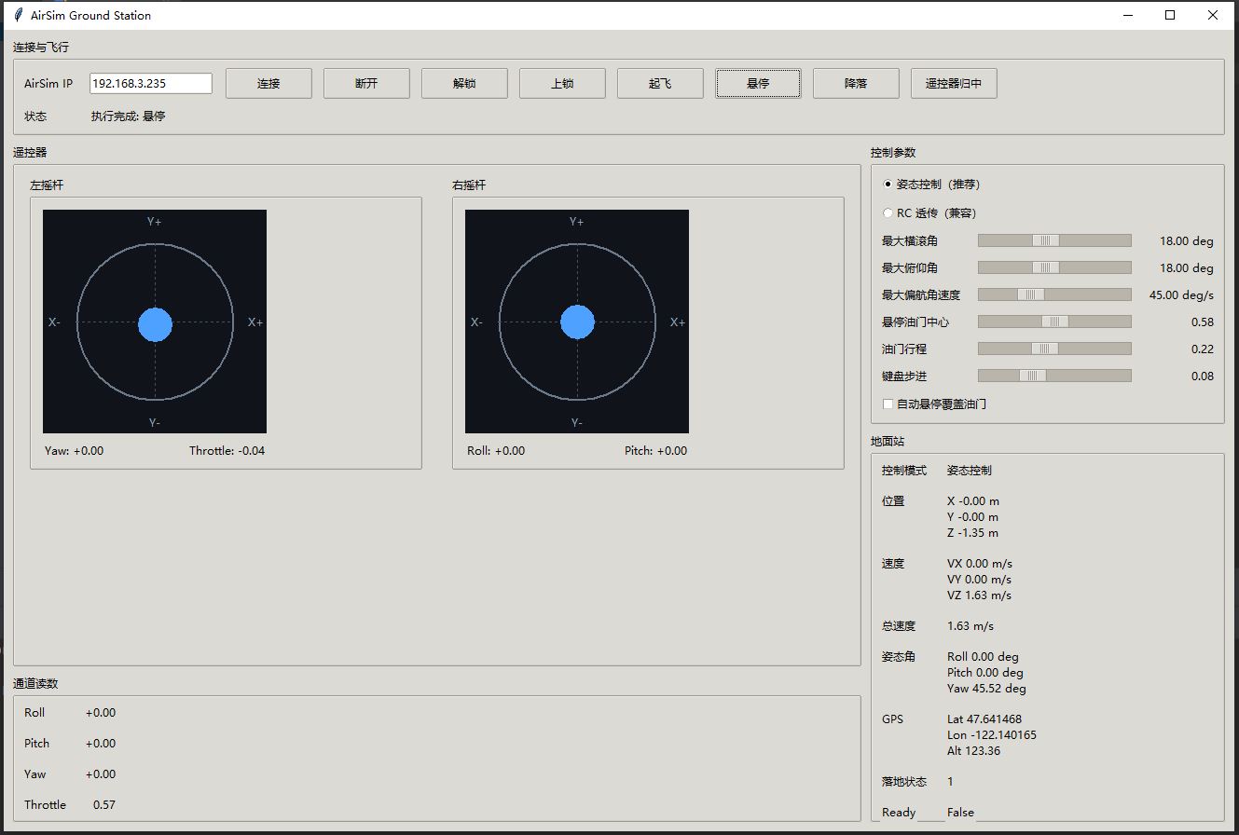This screenshot has height=835, width=1239.
Task: Click the GPS reading Lon -122.140165
Action: tap(992, 735)
